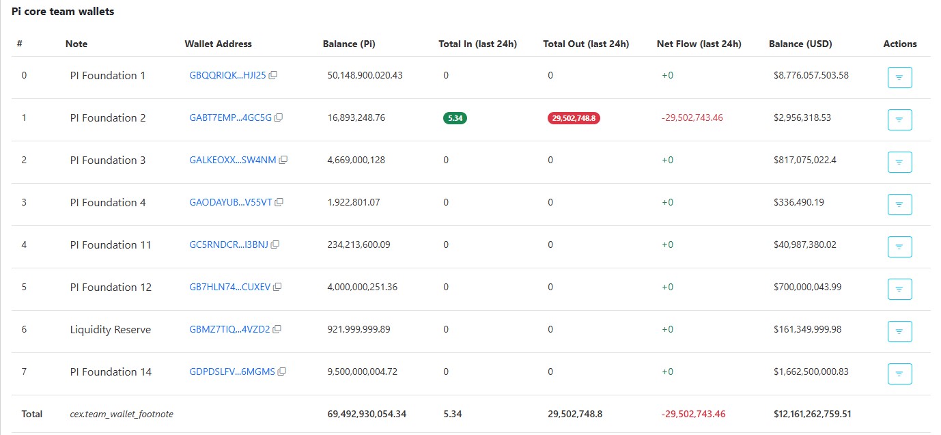
Task: Copy the PI Foundation 3 wallet address
Action: [x=283, y=160]
